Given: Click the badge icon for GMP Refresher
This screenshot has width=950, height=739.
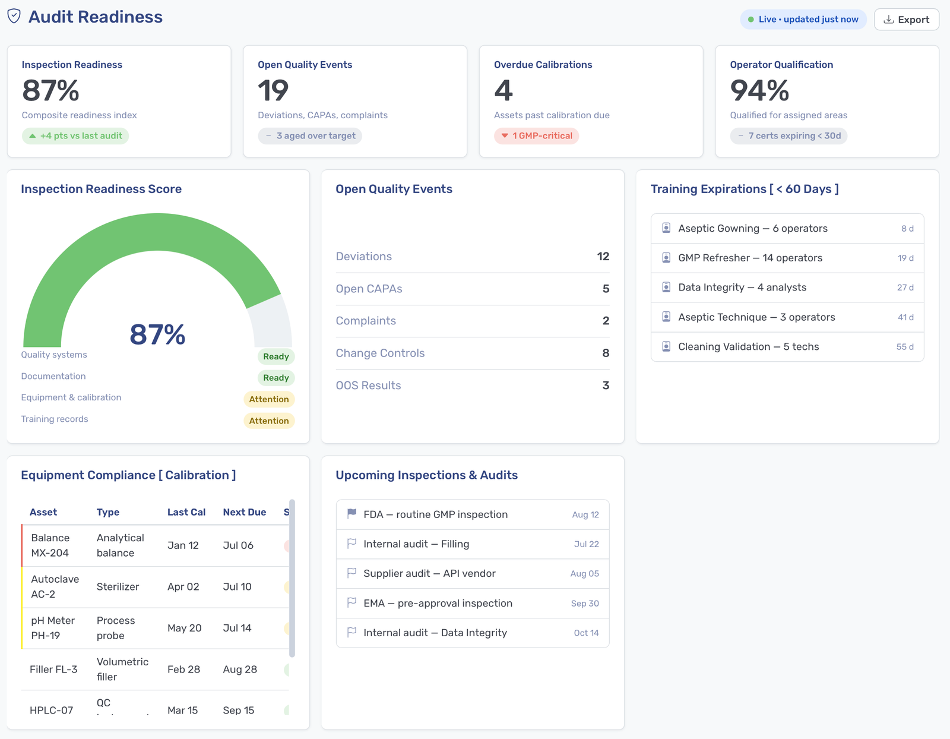Looking at the screenshot, I should [x=666, y=258].
